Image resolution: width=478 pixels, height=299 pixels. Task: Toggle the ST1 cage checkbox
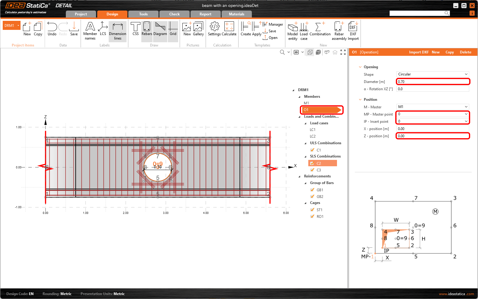[312, 210]
